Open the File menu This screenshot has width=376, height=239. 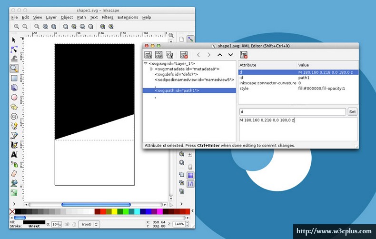[14, 17]
